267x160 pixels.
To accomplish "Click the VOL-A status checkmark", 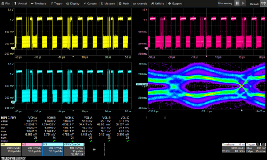I will pyautogui.click(x=91, y=141).
